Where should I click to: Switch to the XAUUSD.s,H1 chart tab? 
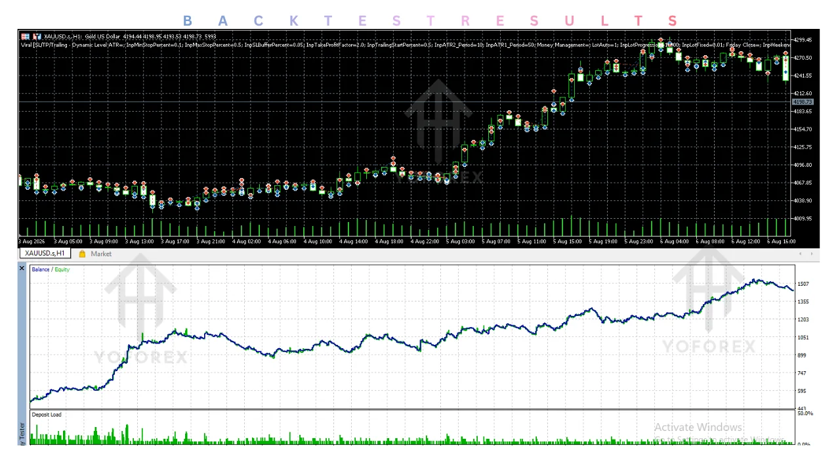tap(44, 254)
